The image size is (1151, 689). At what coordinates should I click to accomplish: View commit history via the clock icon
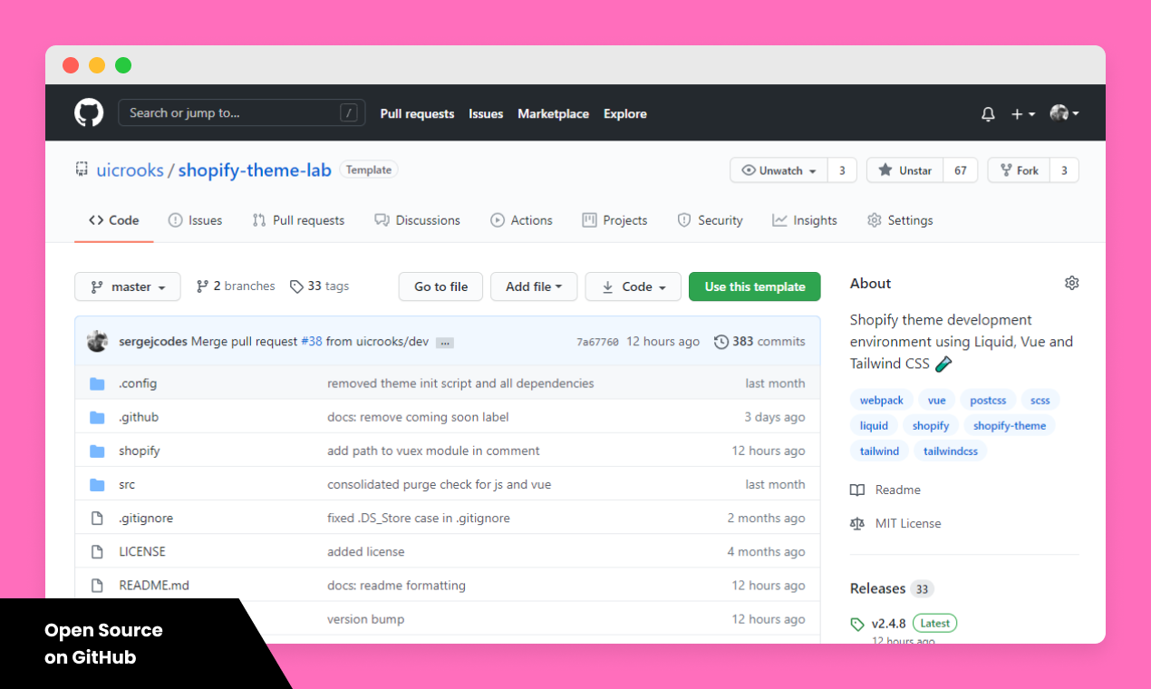tap(722, 341)
